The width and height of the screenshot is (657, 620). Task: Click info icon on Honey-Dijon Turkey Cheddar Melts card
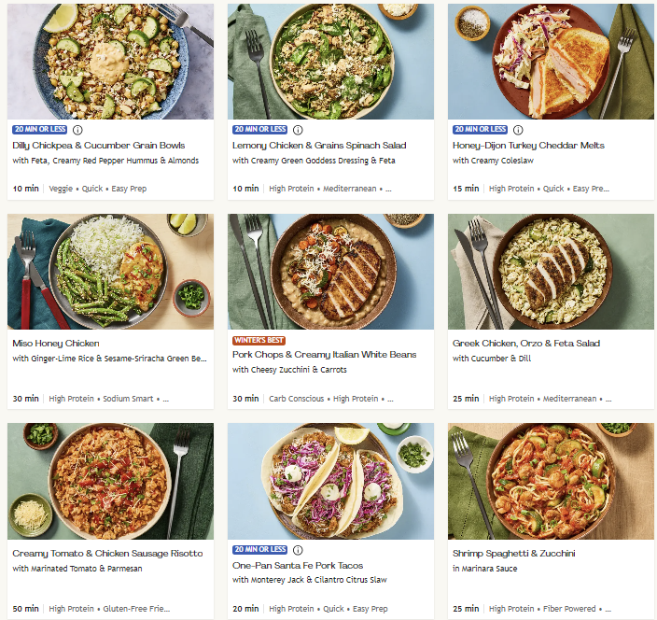(518, 130)
